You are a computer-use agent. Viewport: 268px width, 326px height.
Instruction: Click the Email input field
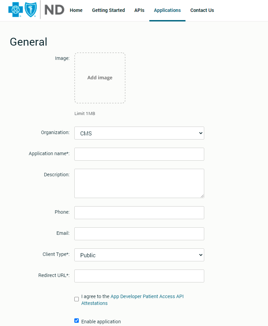139,234
